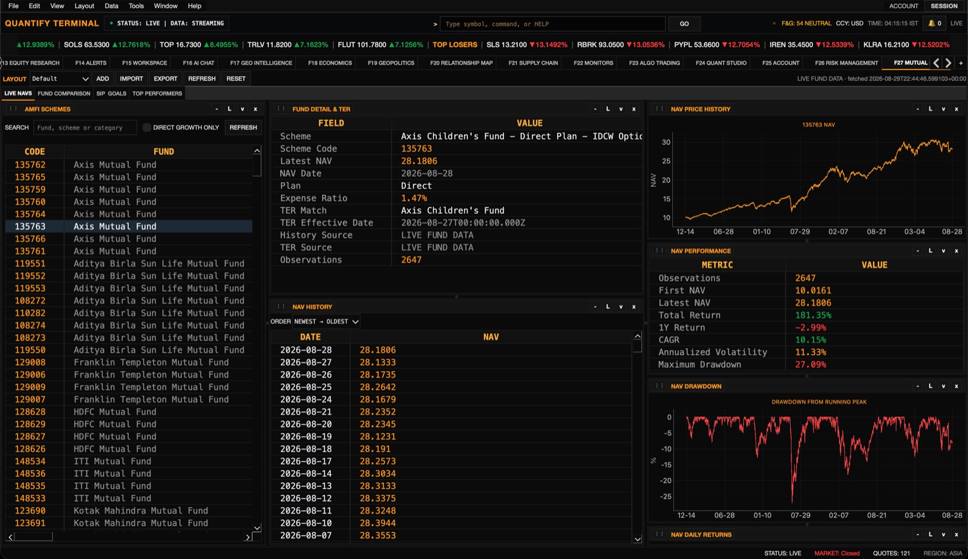The height and width of the screenshot is (559, 968).
Task: Enable Direct Growth Only checkbox
Action: coord(146,128)
